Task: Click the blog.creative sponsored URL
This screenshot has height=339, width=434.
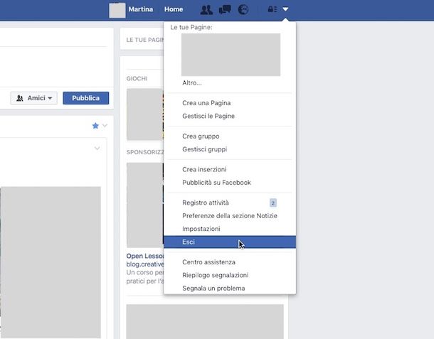Action: pos(145,264)
